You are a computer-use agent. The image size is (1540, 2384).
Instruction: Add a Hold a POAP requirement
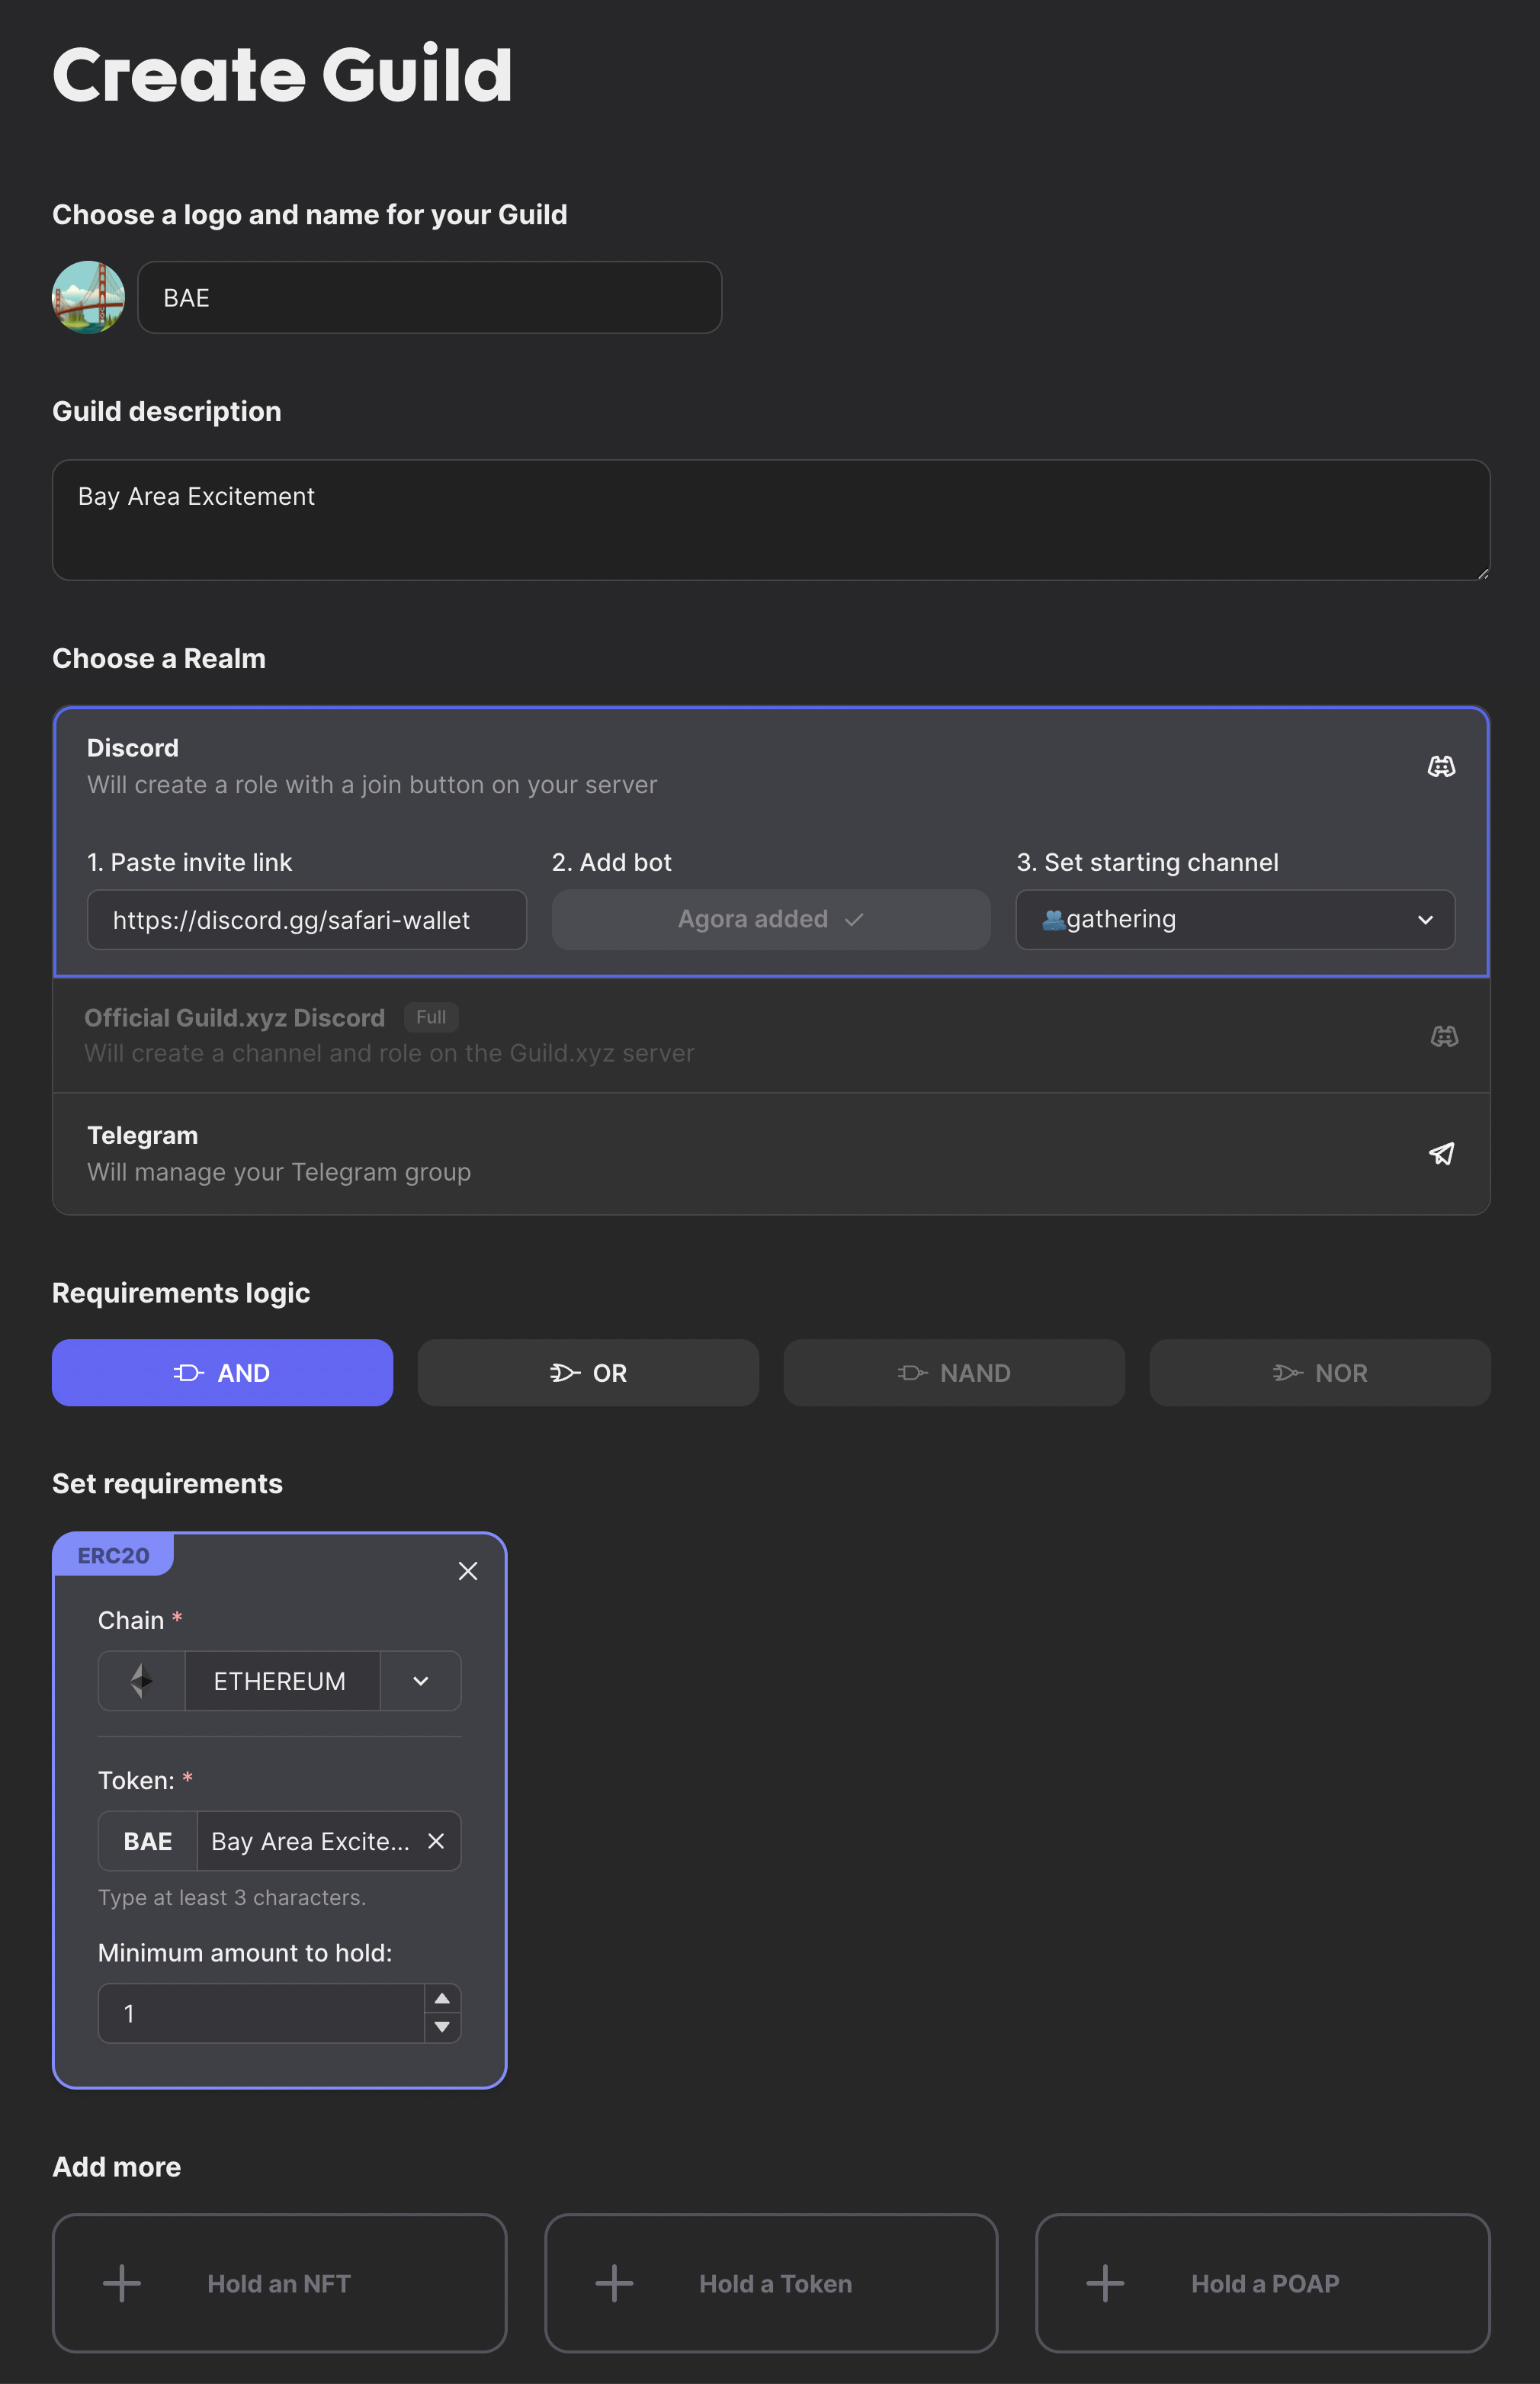tap(1263, 2283)
